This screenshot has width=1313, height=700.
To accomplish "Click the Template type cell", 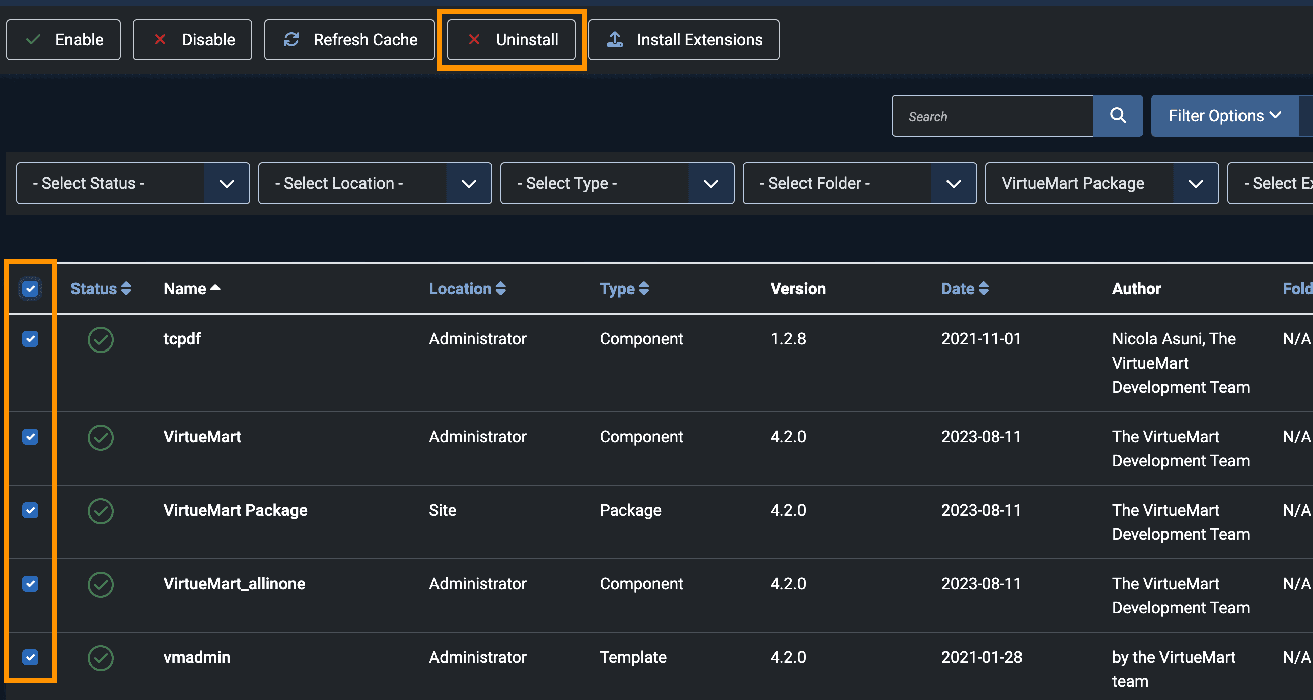I will point(633,657).
